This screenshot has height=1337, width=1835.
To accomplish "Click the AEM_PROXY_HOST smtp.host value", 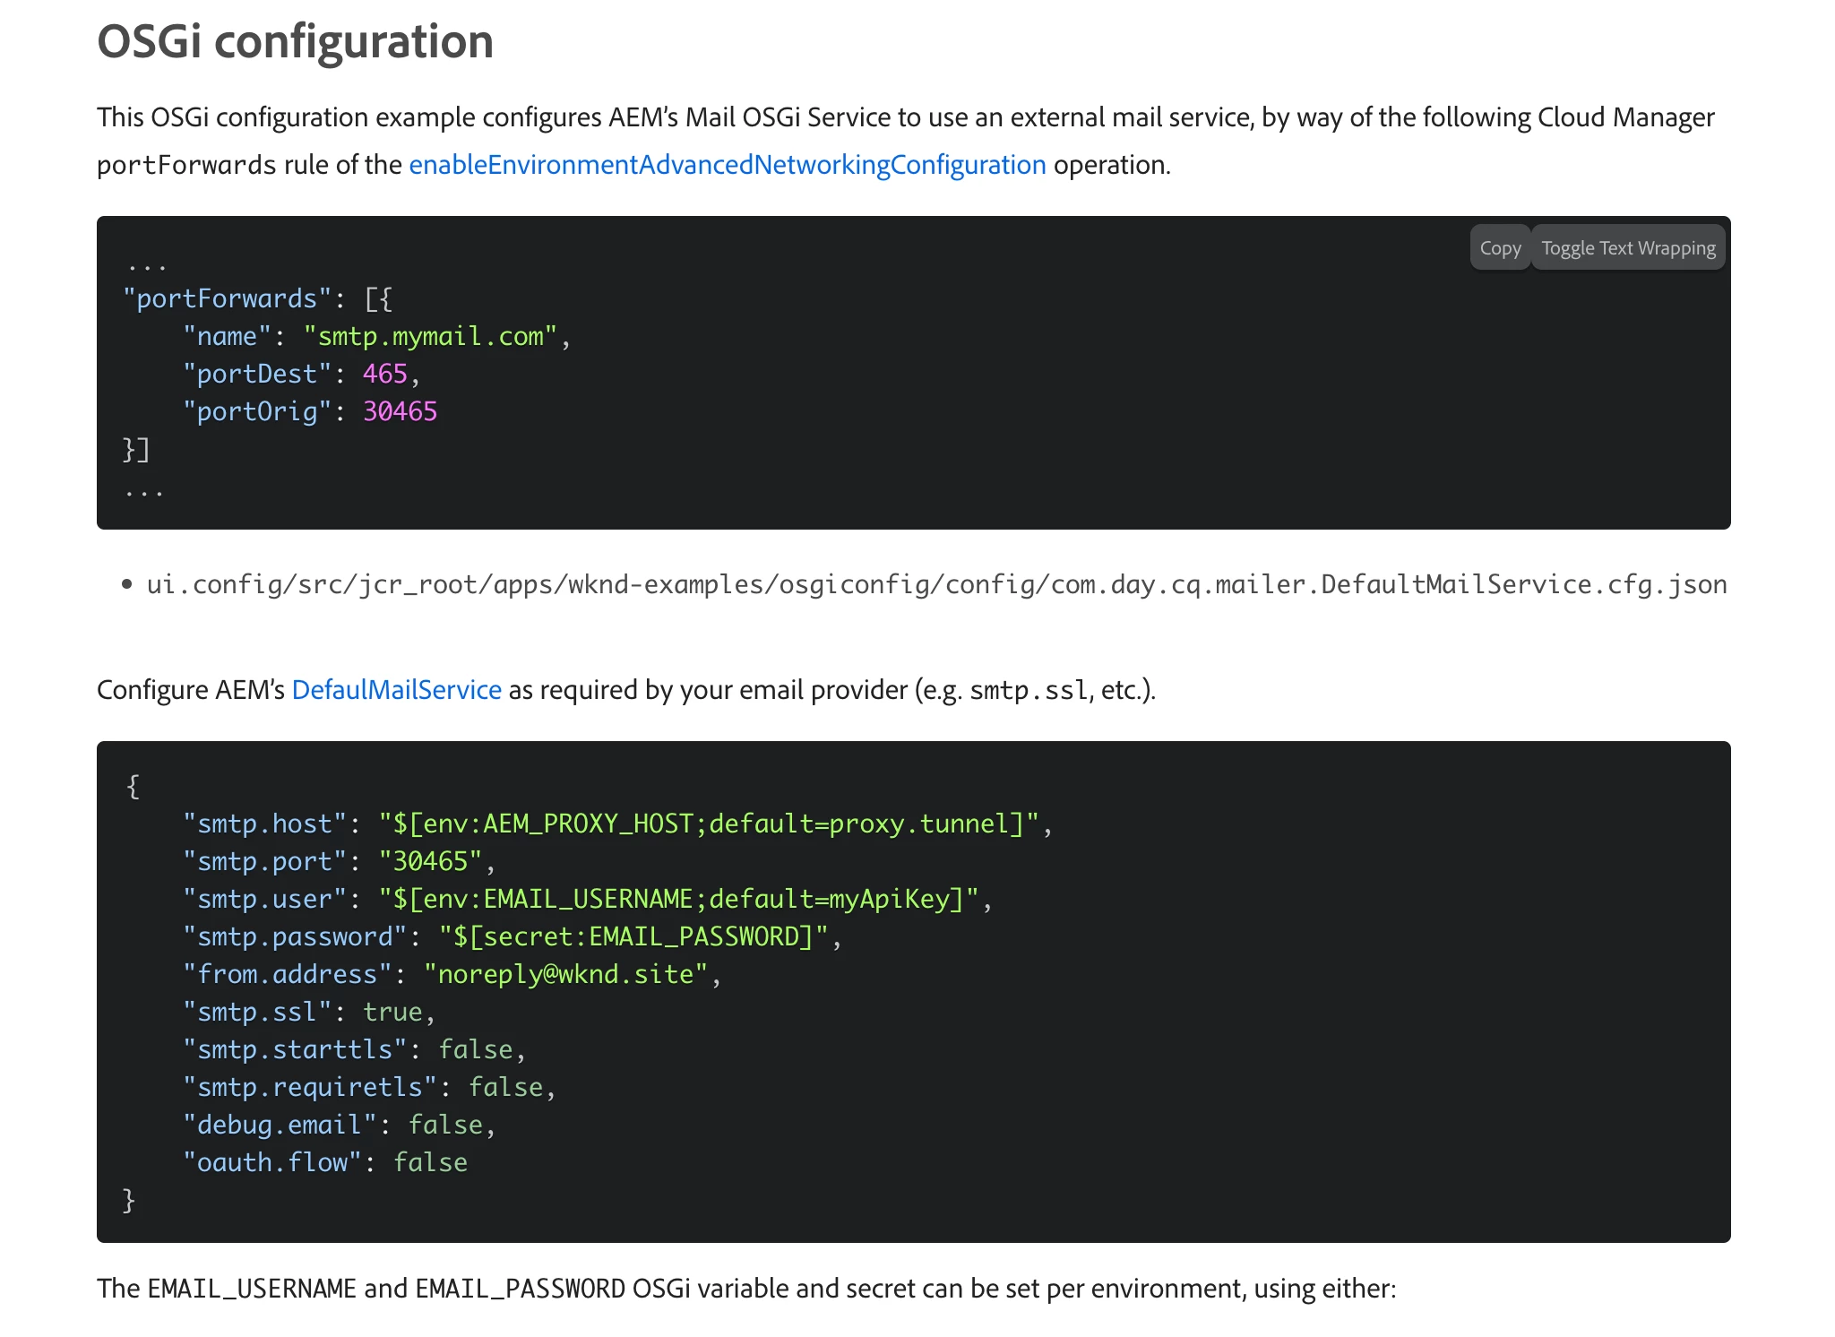I will click(708, 824).
